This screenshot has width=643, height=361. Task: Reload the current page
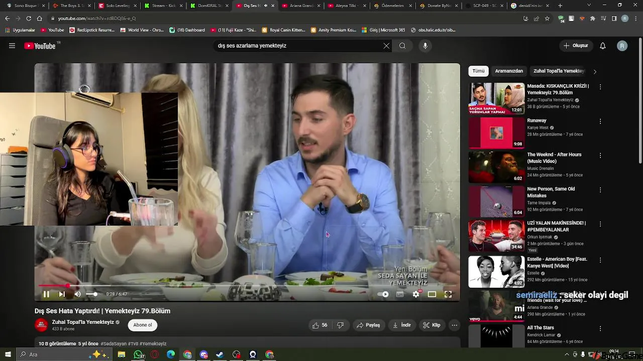(29, 19)
